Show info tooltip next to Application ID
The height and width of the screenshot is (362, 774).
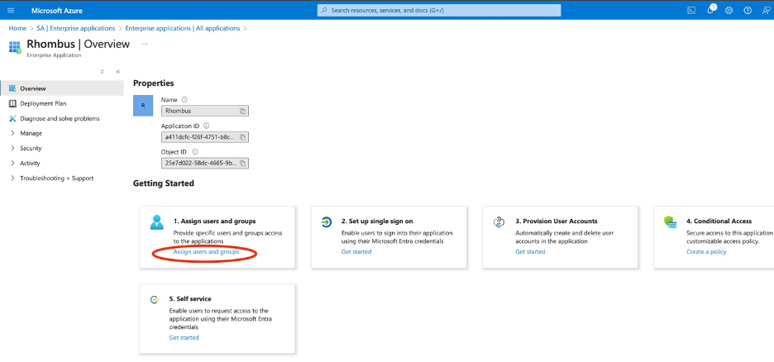click(207, 126)
